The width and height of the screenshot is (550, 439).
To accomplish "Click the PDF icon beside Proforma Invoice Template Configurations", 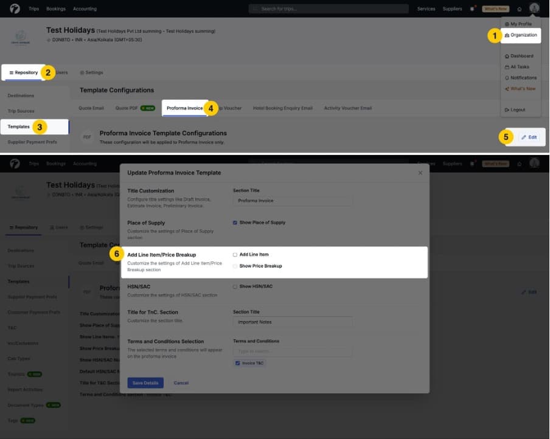I will tap(87, 137).
